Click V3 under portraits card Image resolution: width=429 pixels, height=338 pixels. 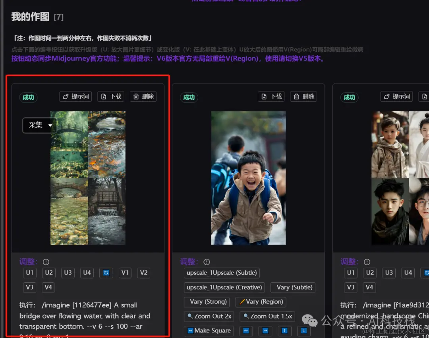(351, 287)
